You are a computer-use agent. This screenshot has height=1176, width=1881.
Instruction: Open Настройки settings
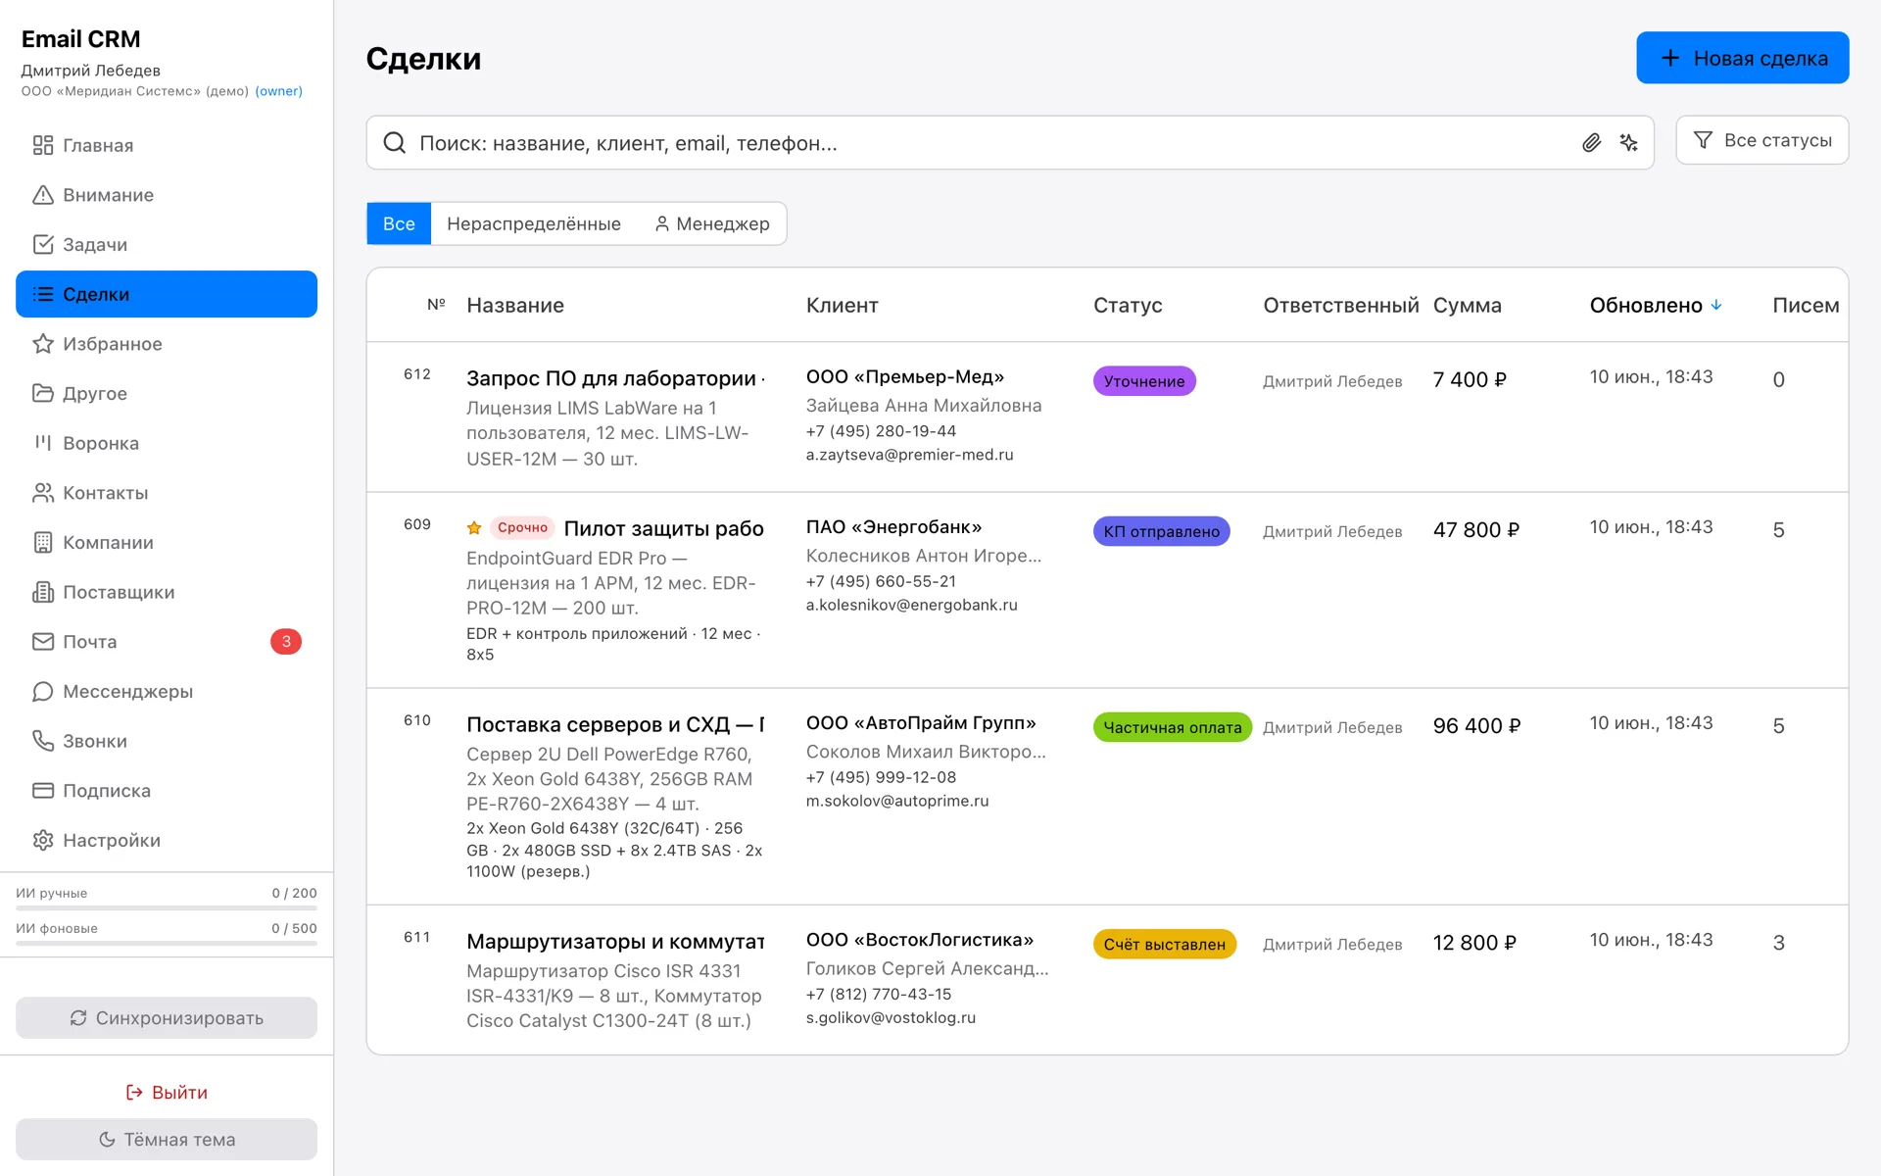coord(167,840)
